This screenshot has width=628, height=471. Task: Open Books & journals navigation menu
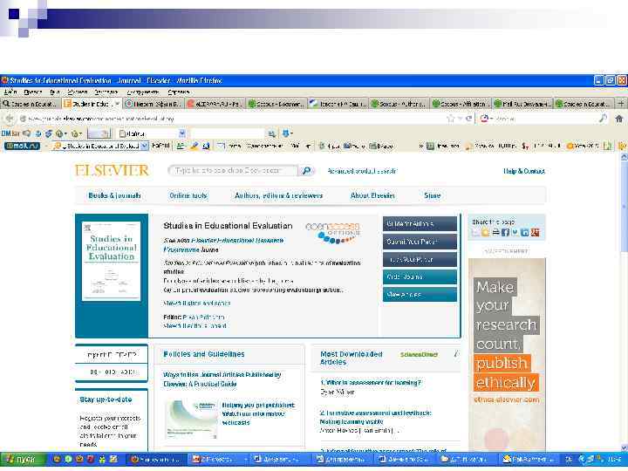click(114, 195)
